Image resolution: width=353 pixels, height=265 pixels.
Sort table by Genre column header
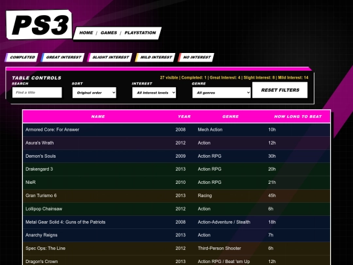click(230, 116)
